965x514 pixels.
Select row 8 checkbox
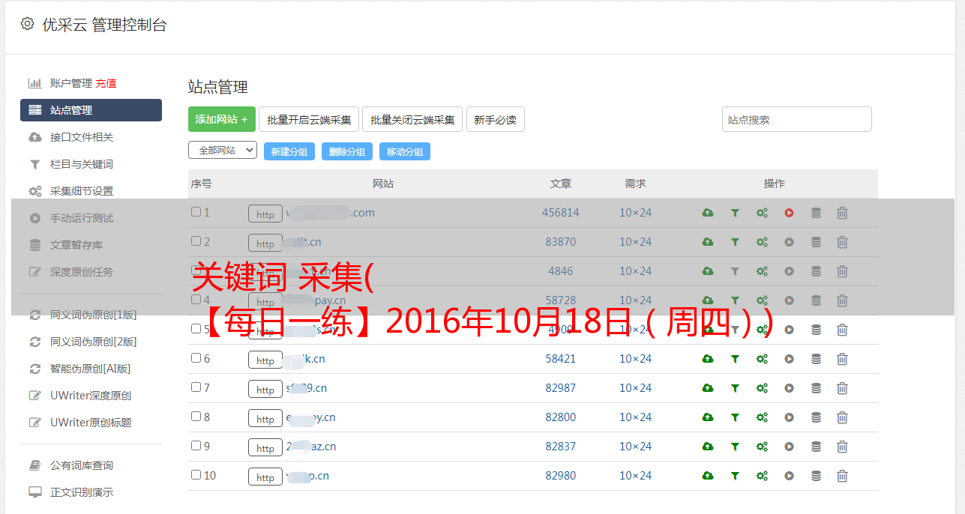coord(196,417)
